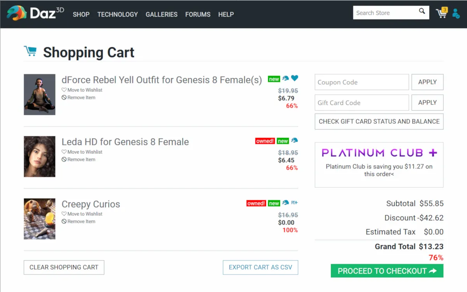Click the Creepy Curios product thumbnail

pos(39,218)
